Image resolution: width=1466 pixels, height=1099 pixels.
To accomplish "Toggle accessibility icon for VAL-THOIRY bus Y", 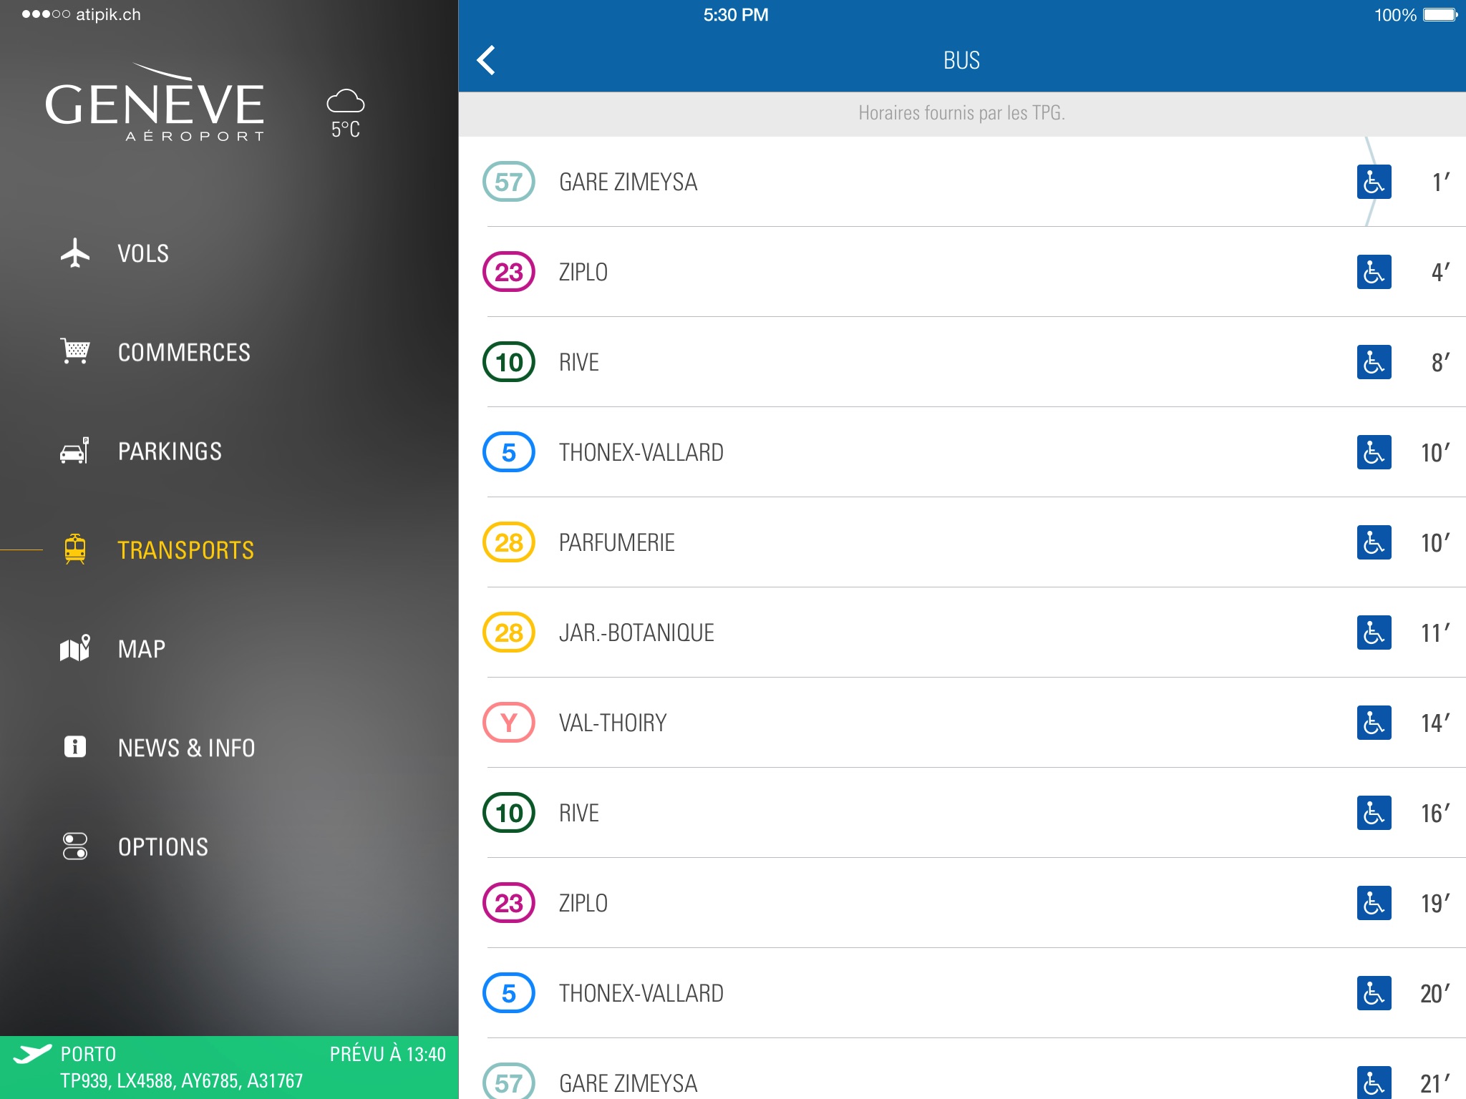I will [1375, 723].
